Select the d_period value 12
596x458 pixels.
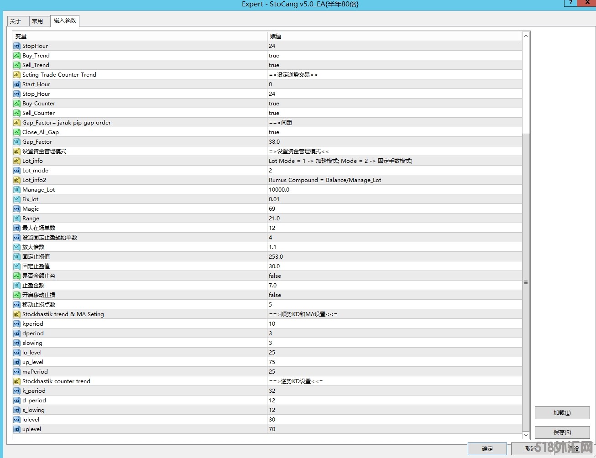pos(395,401)
